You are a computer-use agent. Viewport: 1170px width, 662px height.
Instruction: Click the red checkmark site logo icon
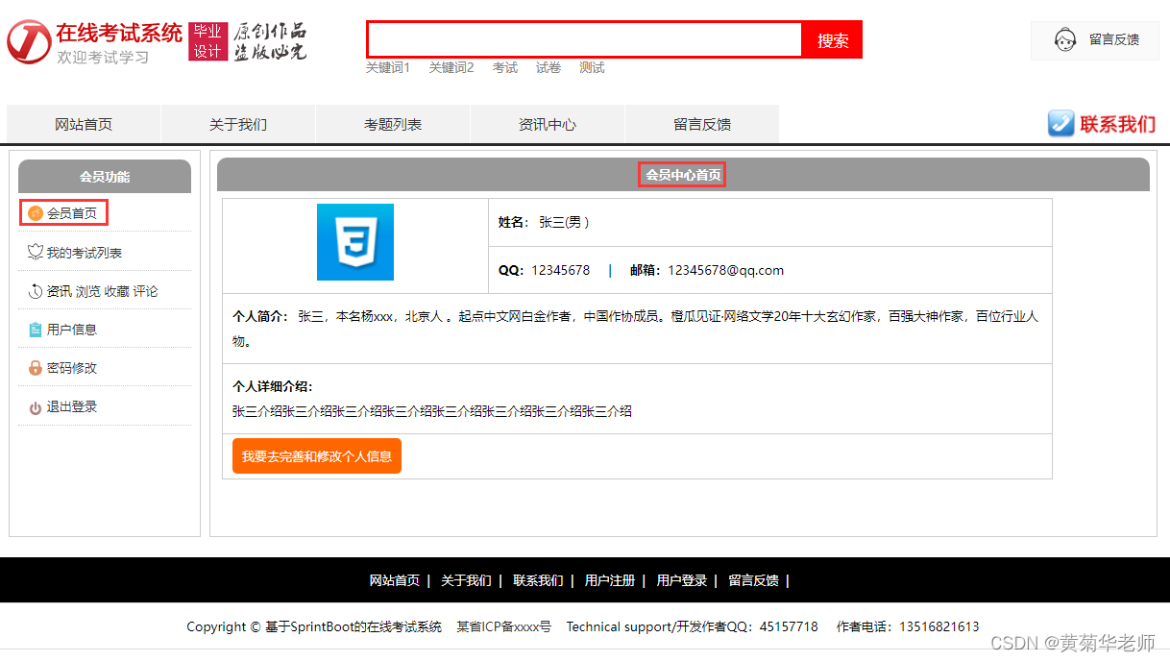coord(29,42)
